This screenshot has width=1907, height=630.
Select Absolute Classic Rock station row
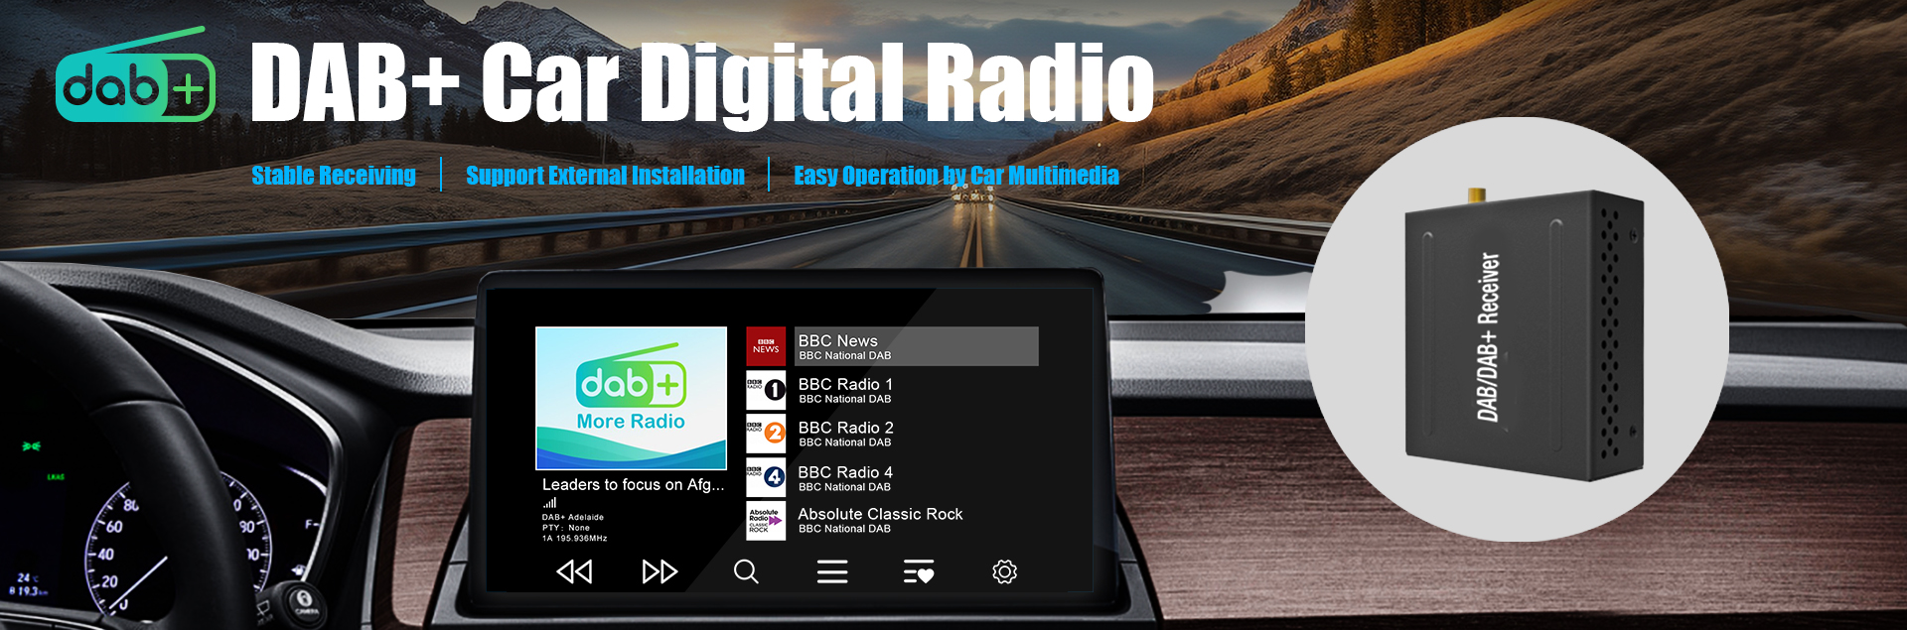pos(892,521)
